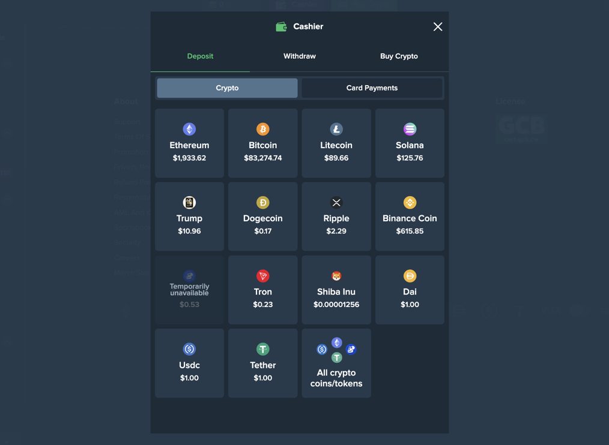Click the Cashier dialog title
609x445 pixels.
pos(308,26)
